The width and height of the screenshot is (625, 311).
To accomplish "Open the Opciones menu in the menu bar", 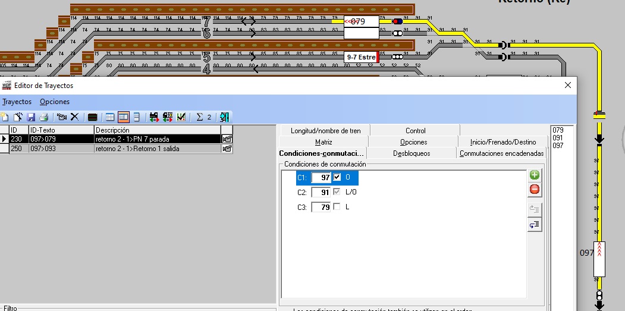I will (x=55, y=102).
